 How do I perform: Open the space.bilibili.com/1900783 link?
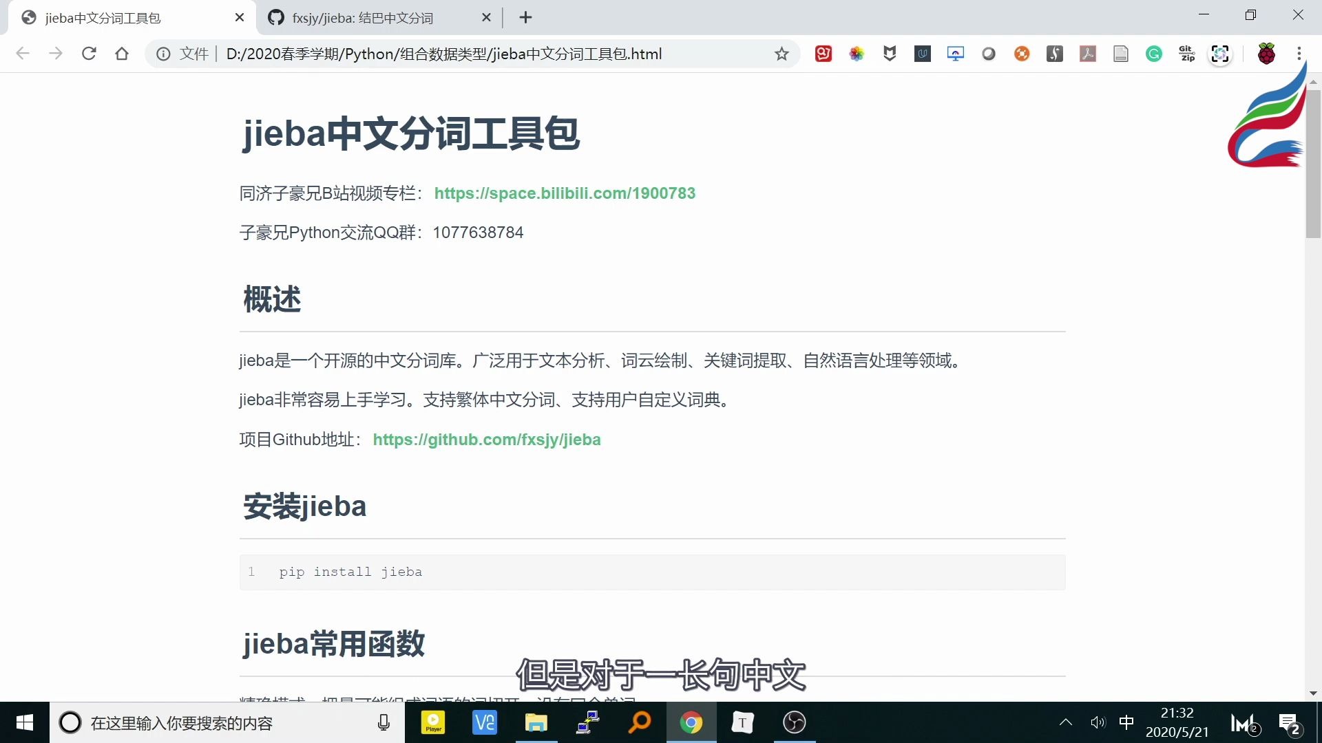point(565,193)
